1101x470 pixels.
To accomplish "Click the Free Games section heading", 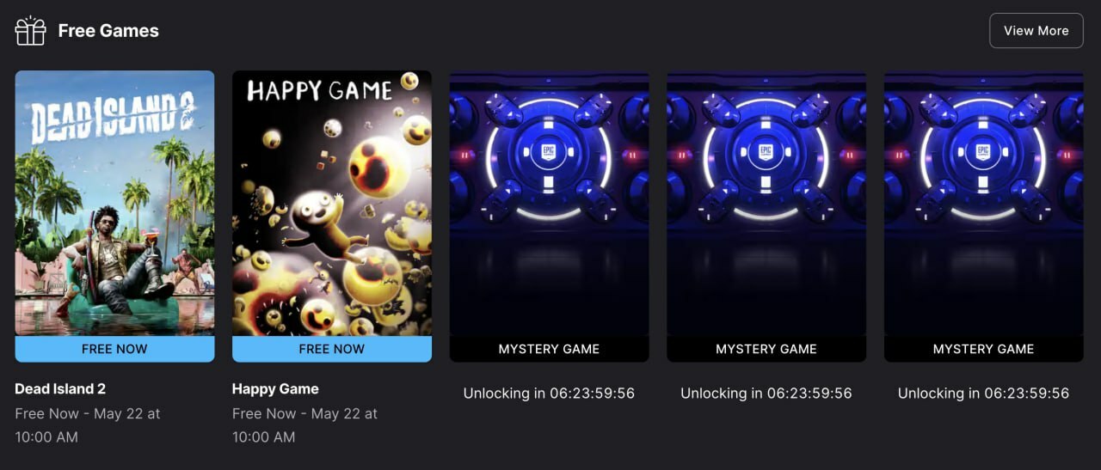I will pos(108,31).
